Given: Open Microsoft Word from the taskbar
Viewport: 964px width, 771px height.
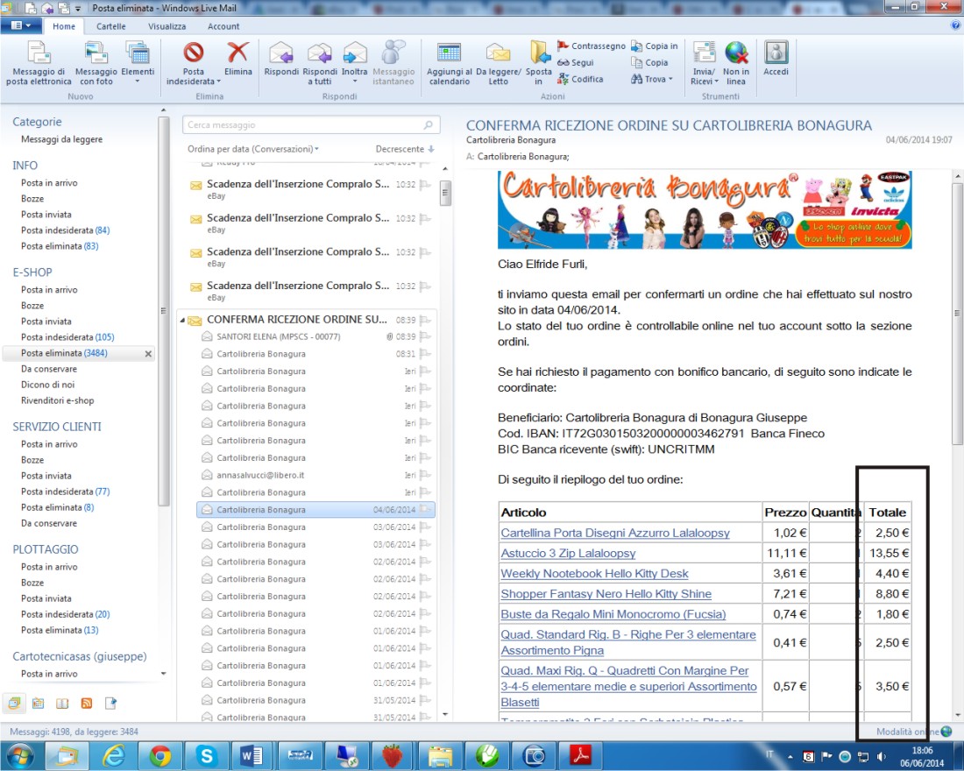Looking at the screenshot, I should [x=252, y=755].
